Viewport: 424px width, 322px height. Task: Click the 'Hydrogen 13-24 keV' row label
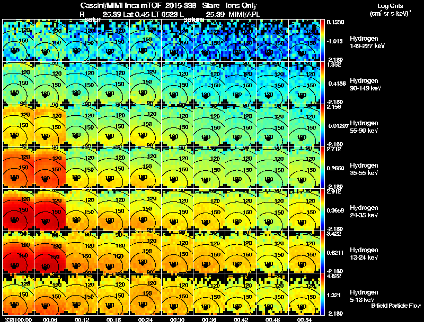click(364, 254)
